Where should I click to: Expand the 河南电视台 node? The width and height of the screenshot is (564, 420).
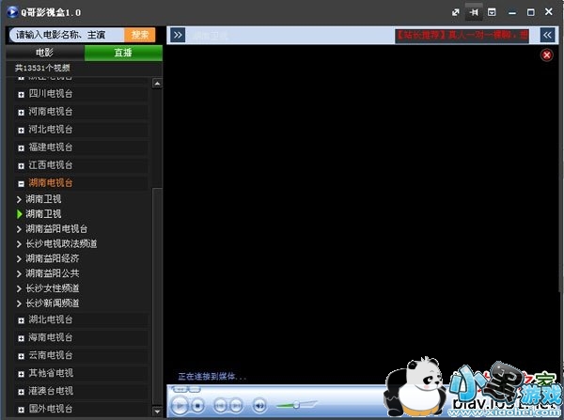click(22, 113)
